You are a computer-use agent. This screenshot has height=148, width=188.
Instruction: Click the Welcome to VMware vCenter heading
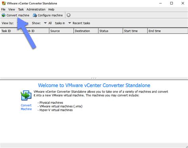[94, 85]
